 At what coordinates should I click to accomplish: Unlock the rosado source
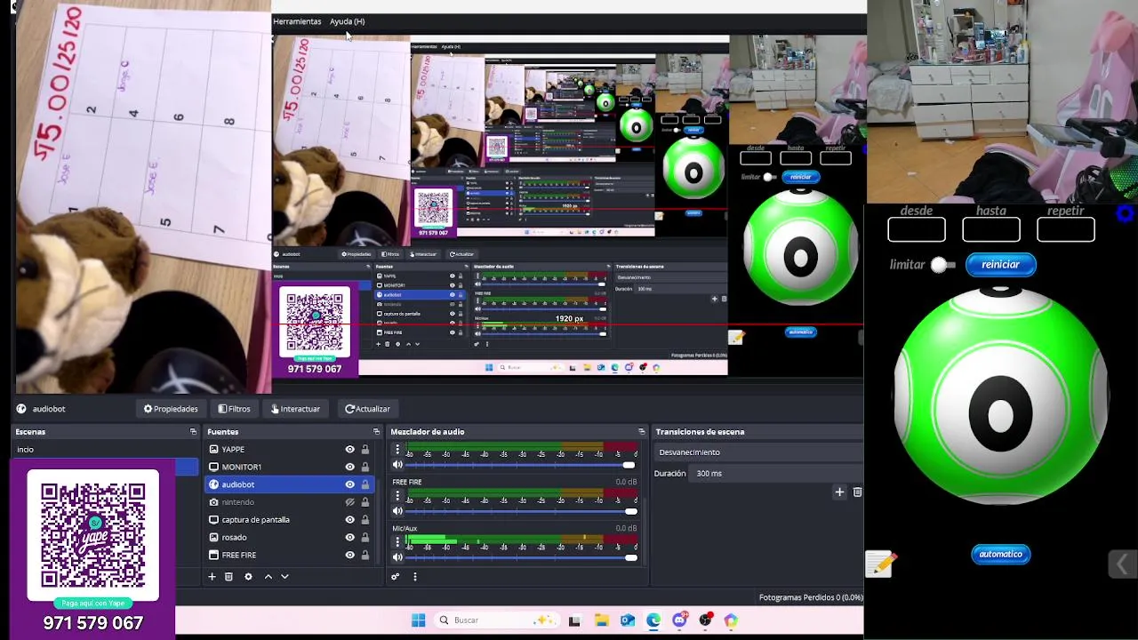pos(365,538)
